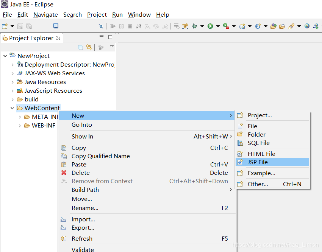Expand the WEB-INF folder node
This screenshot has height=252, width=322.
(20, 126)
